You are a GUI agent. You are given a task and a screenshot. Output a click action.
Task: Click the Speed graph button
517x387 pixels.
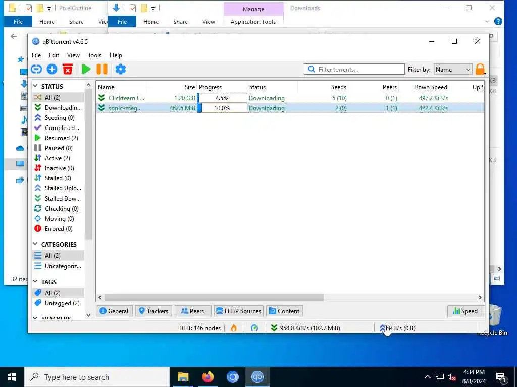point(465,311)
